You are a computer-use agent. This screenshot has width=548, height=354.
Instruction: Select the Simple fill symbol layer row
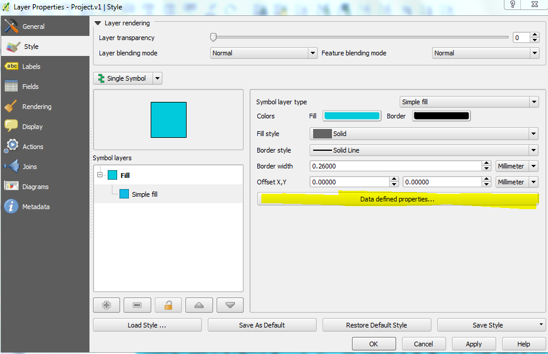tap(168, 194)
